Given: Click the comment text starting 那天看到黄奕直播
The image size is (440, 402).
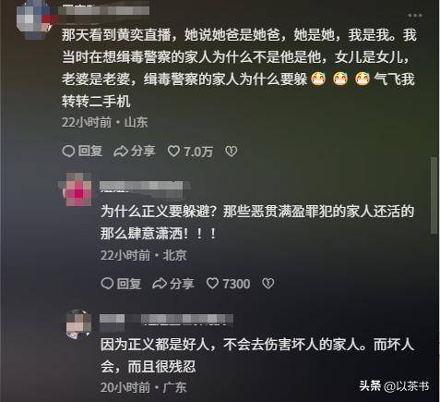Looking at the screenshot, I should point(239,67).
